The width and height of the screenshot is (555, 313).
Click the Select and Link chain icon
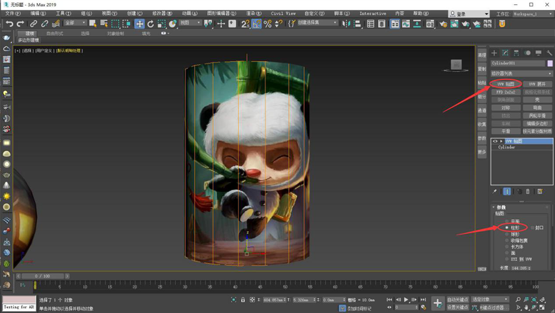[x=33, y=23]
